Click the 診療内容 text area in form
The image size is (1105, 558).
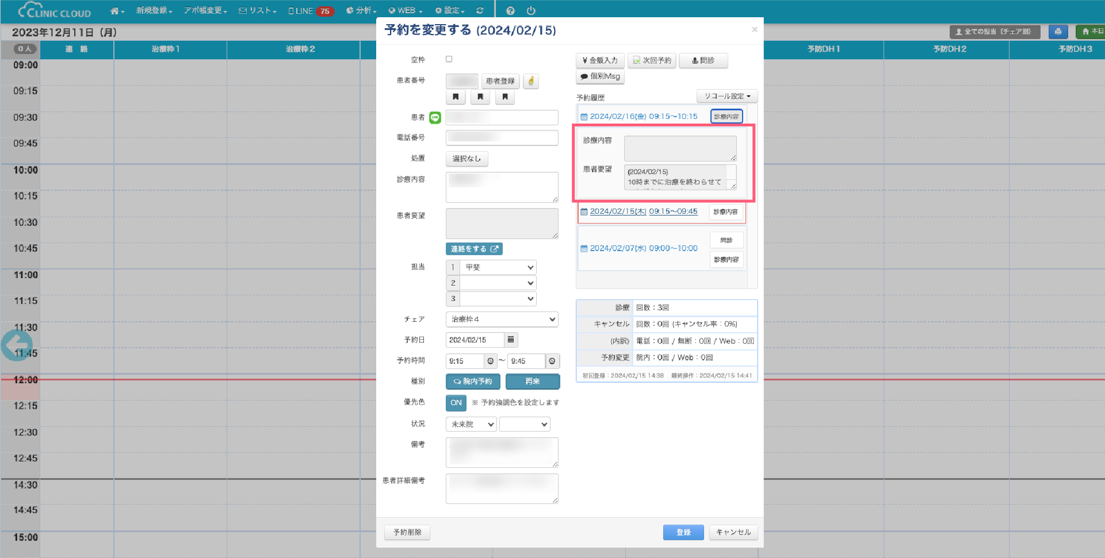tap(502, 187)
